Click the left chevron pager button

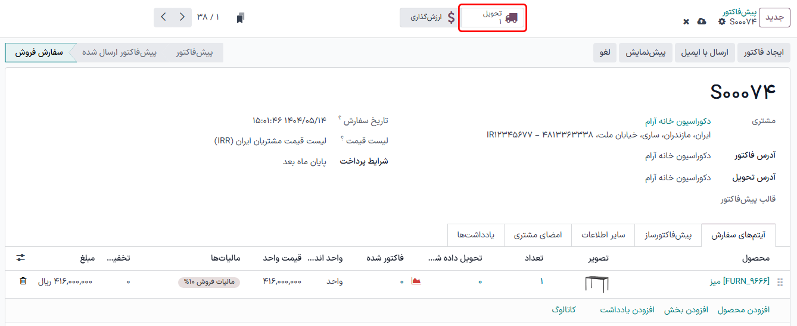[x=164, y=17]
